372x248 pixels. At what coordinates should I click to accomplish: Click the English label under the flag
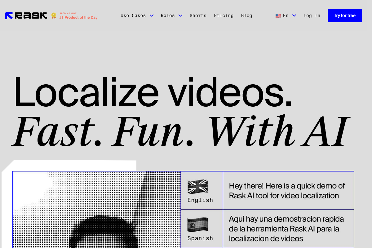200,200
